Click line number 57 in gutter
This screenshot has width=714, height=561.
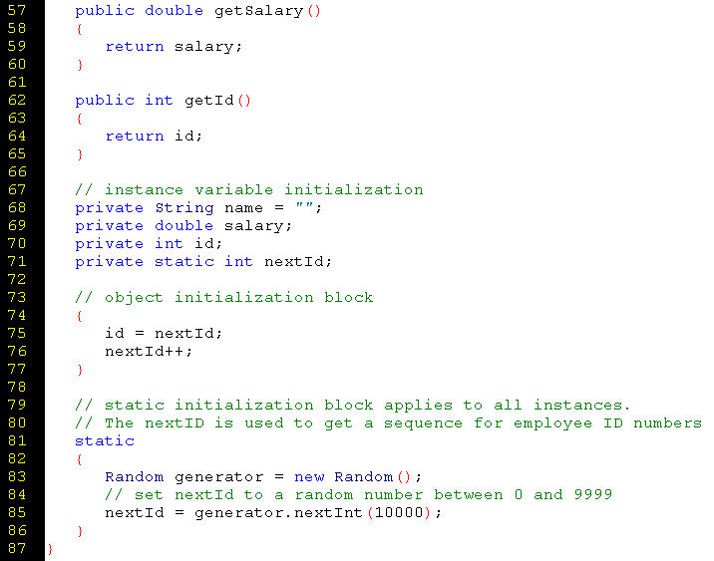tap(17, 10)
